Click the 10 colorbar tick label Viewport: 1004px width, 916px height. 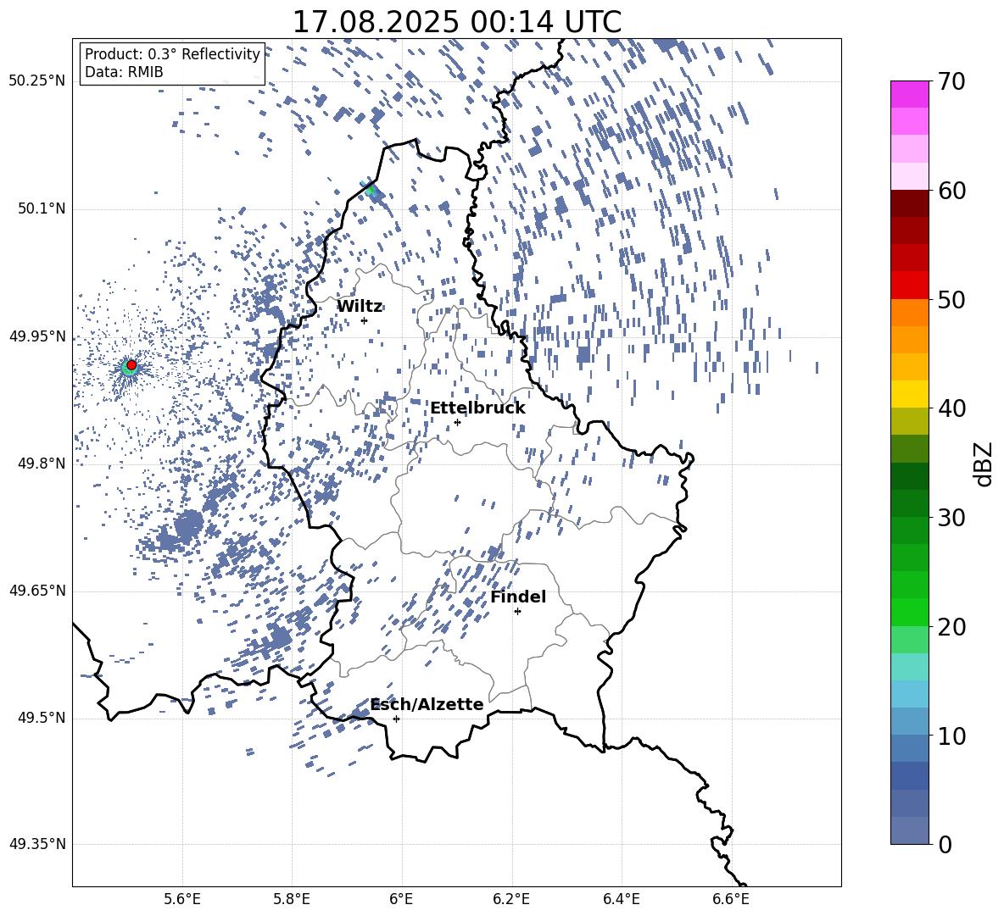pos(951,736)
